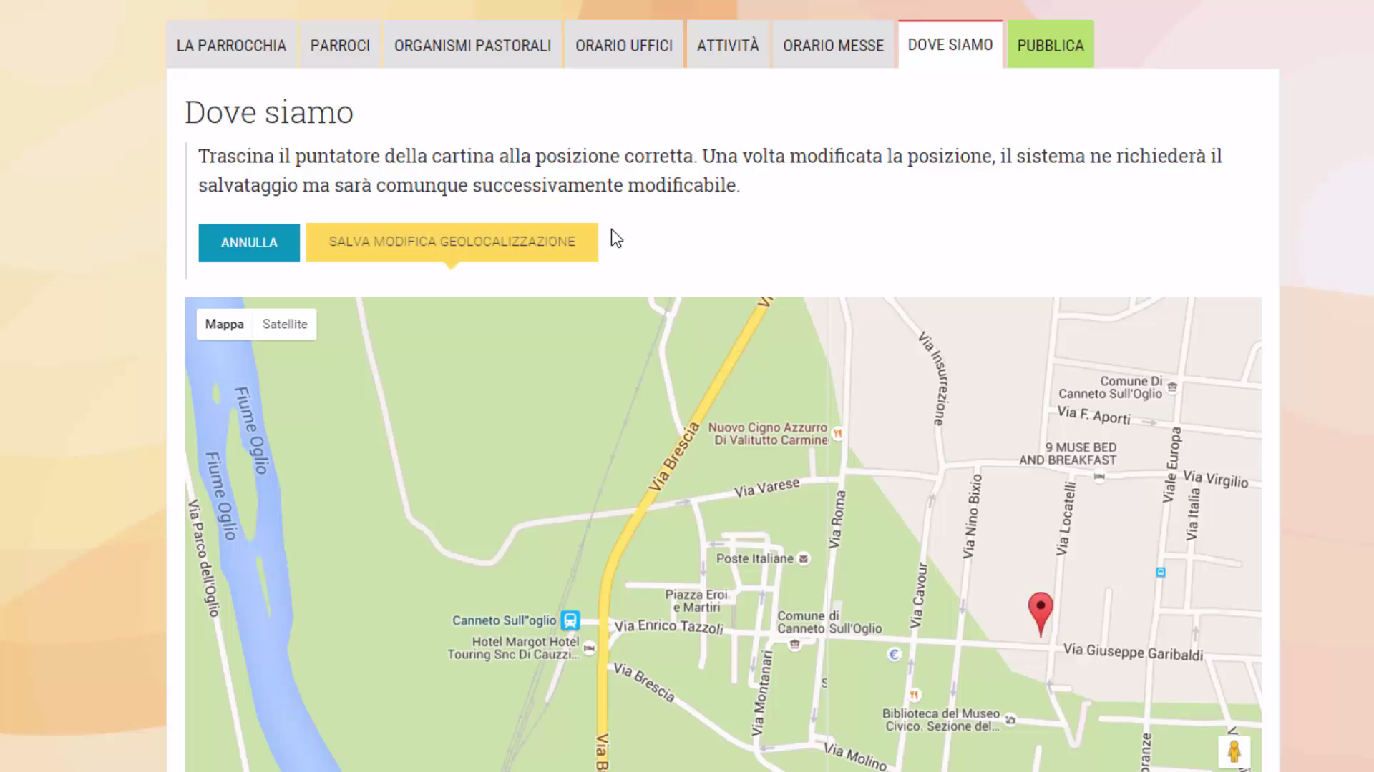Click the Poste Italiane mail icon
Screen dimensions: 1374x772
point(804,559)
